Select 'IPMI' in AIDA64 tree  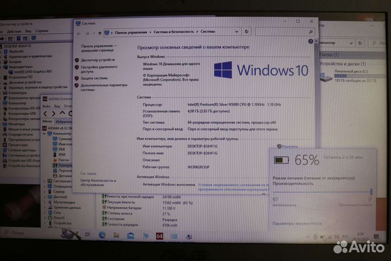62,154
